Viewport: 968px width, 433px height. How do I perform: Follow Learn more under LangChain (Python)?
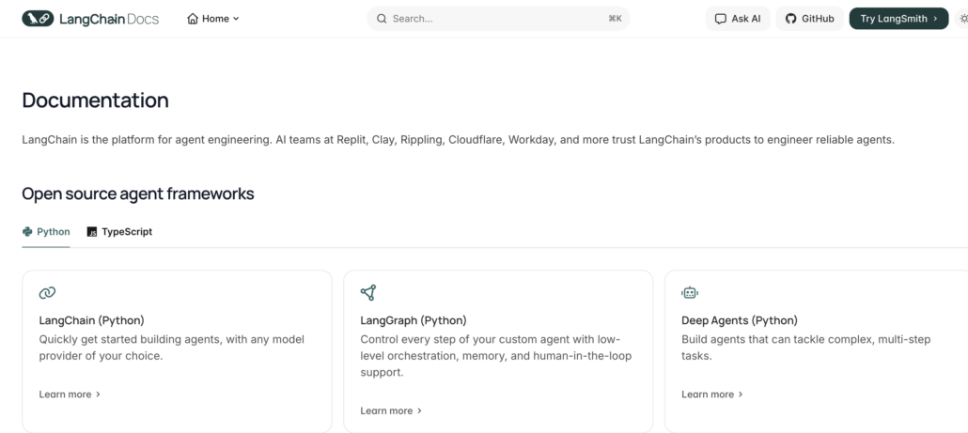(x=70, y=394)
